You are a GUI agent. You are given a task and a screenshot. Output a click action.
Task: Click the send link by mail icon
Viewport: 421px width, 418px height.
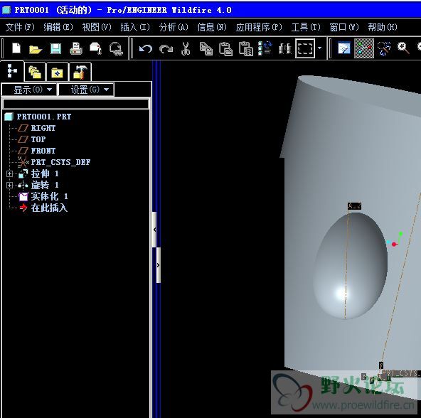[x=116, y=49]
